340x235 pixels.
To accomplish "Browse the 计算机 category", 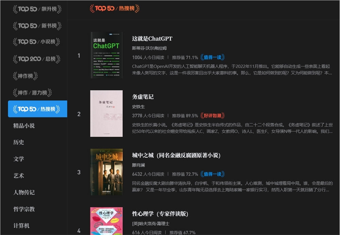I will click(x=21, y=225).
